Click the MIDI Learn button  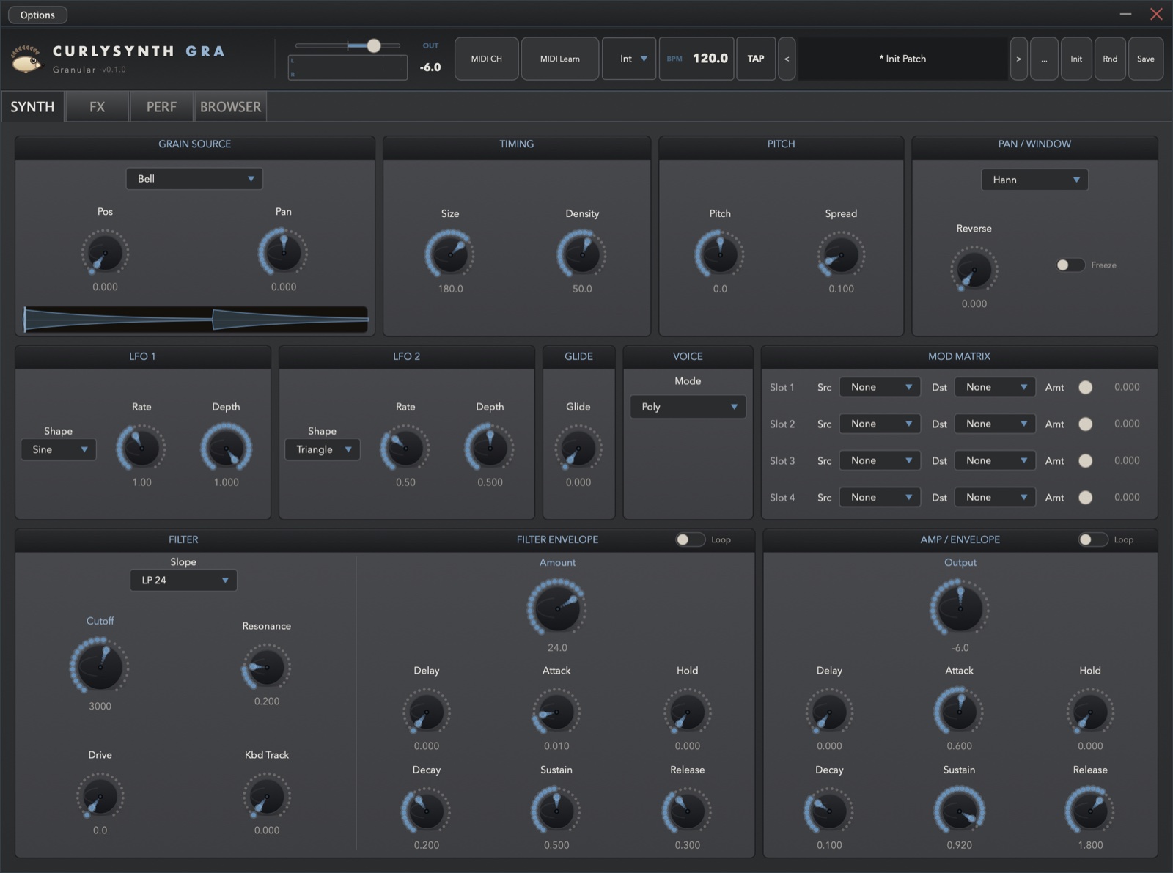click(x=560, y=59)
